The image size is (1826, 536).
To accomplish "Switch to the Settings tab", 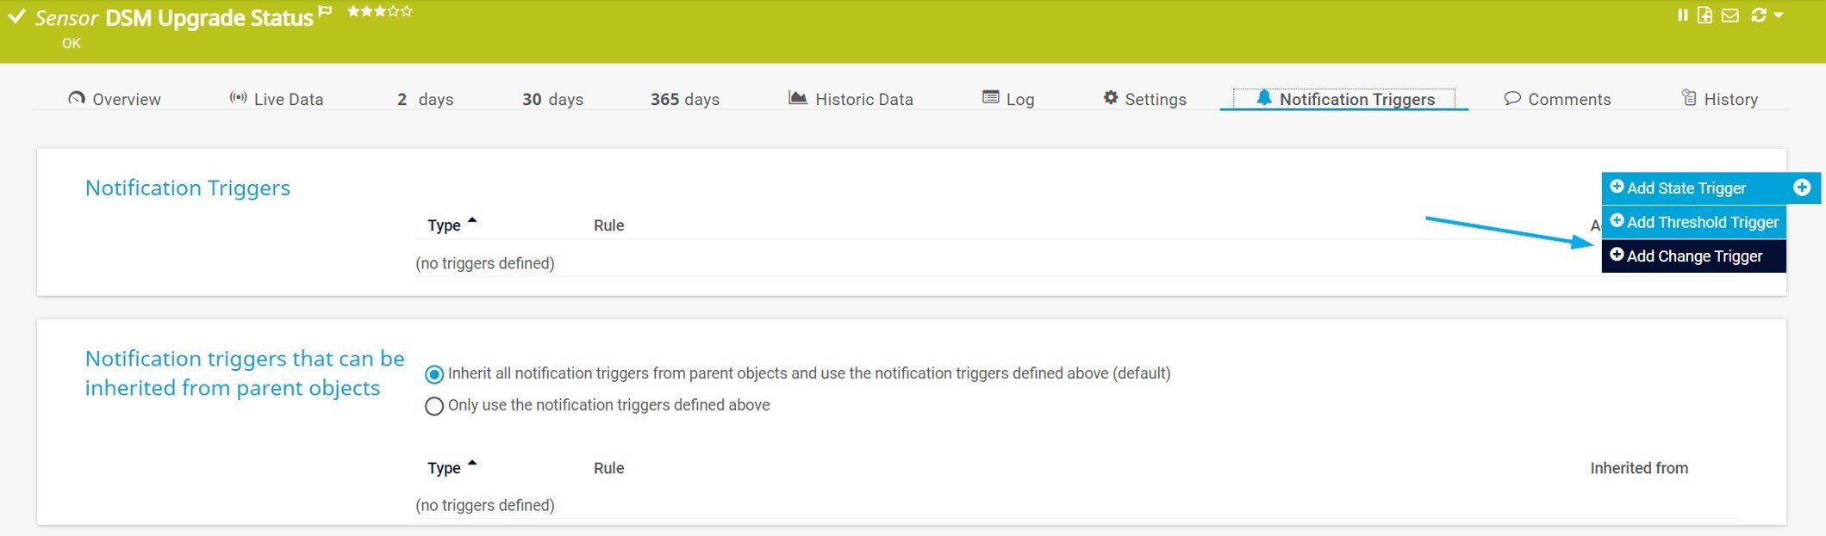I will [1144, 99].
